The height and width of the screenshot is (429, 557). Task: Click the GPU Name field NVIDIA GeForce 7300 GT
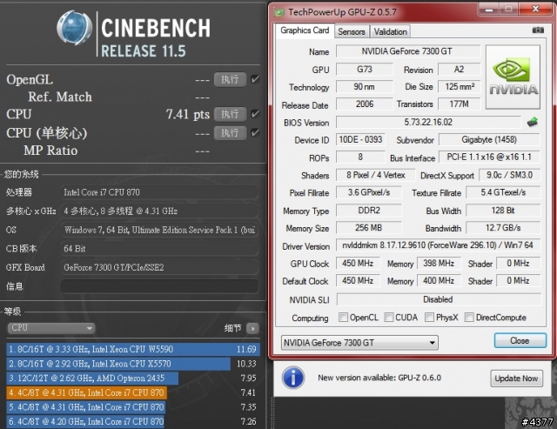coord(408,51)
